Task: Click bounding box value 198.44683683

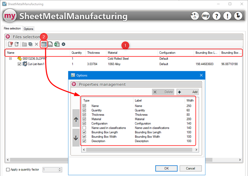Action: 204,64
